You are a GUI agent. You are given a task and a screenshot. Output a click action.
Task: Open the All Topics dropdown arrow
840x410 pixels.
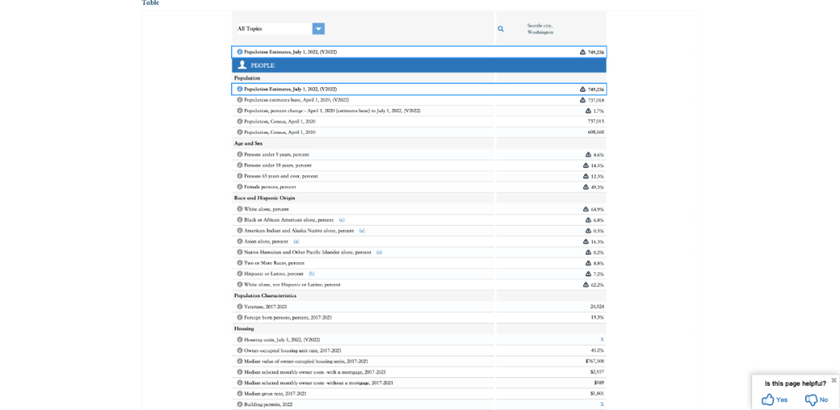click(318, 29)
